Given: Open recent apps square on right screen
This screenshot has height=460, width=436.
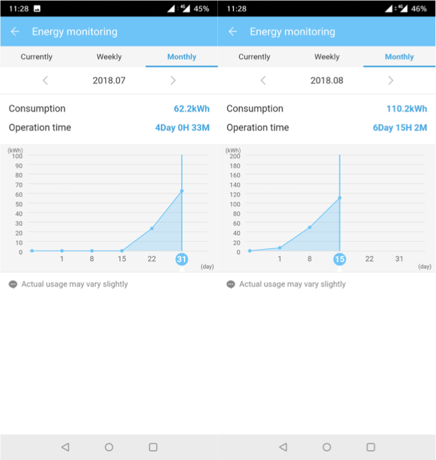Looking at the screenshot, I should point(371,447).
